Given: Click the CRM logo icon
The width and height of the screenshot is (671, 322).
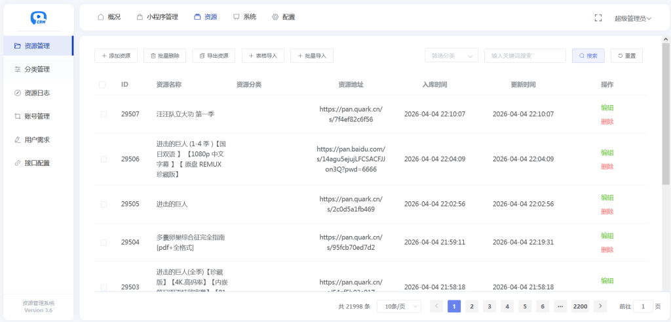Looking at the screenshot, I should click(x=39, y=18).
